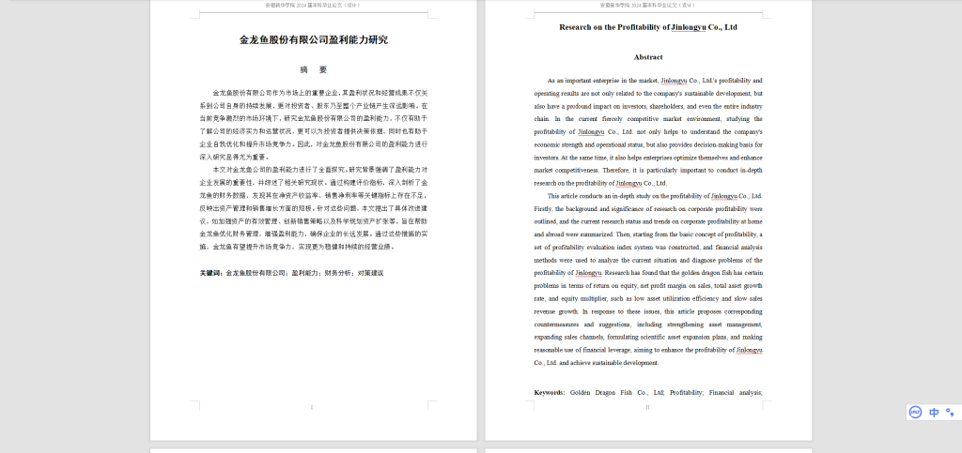The width and height of the screenshot is (962, 453).
Task: Click the right page running header text
Action: tap(648, 5)
